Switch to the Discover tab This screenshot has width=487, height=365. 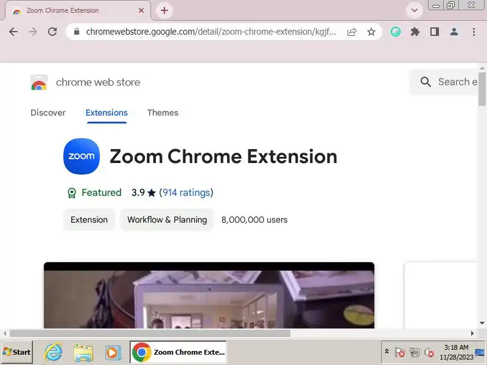[48, 113]
